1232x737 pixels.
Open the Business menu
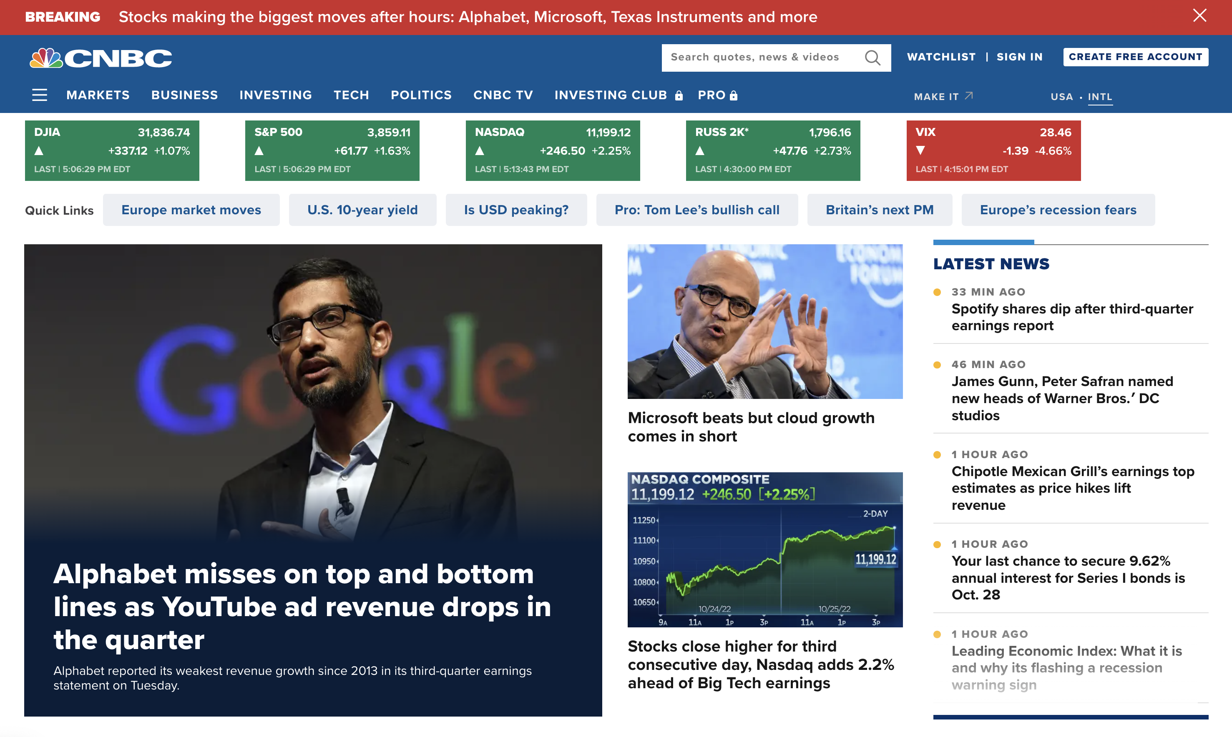coord(184,95)
